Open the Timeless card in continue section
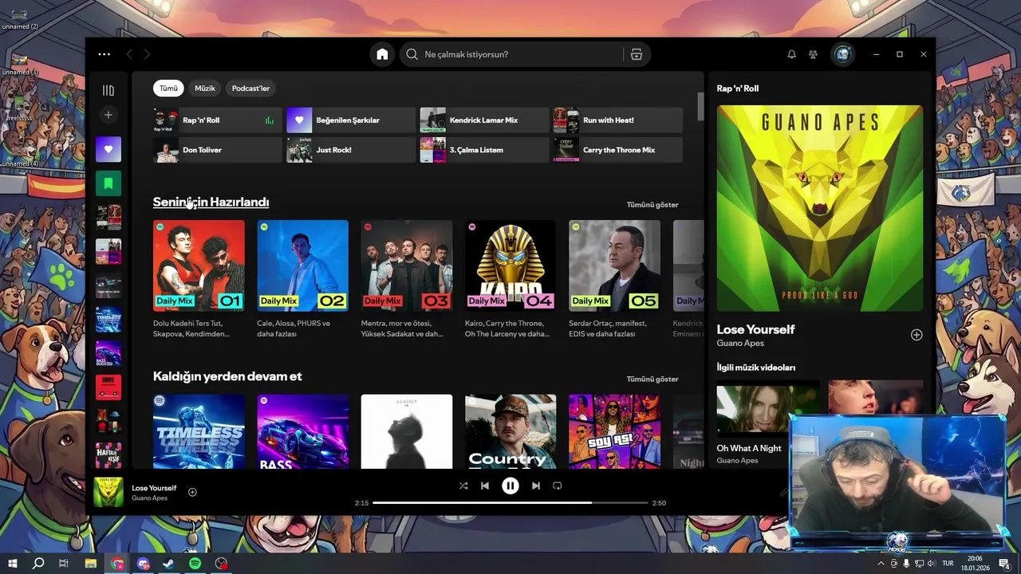1021x574 pixels. 199,431
